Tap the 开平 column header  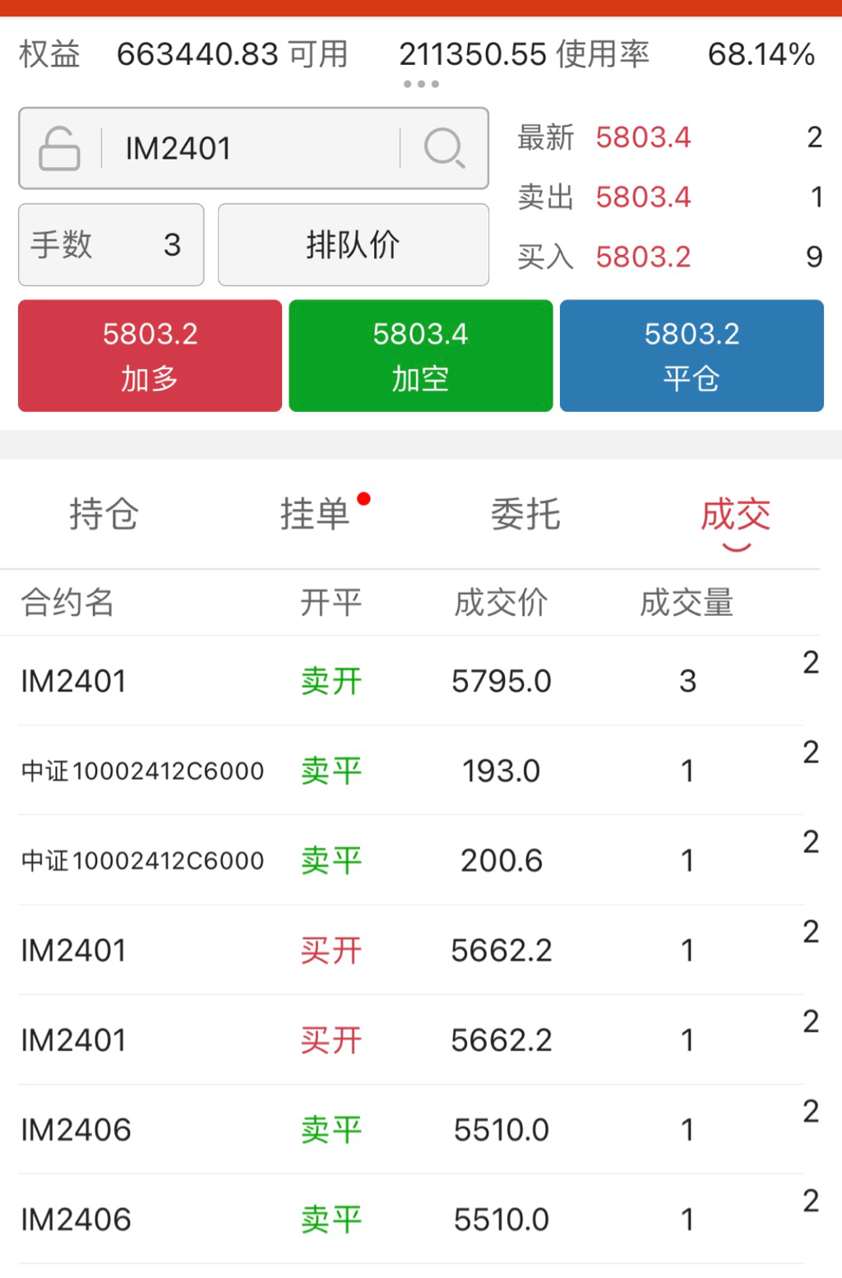tap(331, 602)
